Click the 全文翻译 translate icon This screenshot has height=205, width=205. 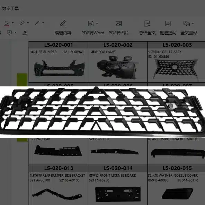[x=187, y=24]
